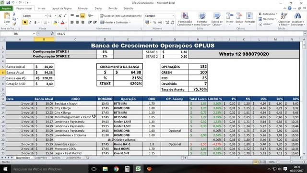Image resolution: width=307 pixels, height=173 pixels.
Task: Open File Explorer from the taskbar
Action: [105, 169]
